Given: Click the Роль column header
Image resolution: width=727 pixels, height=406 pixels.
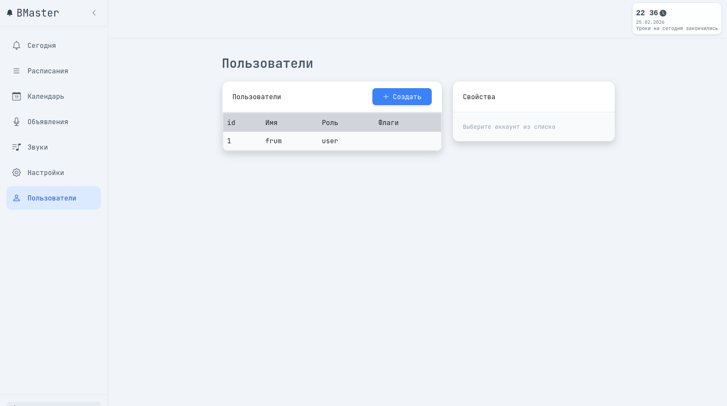Looking at the screenshot, I should tap(330, 122).
